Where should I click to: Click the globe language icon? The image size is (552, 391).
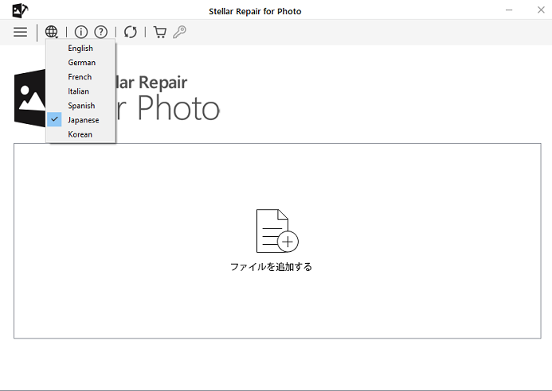[52, 33]
